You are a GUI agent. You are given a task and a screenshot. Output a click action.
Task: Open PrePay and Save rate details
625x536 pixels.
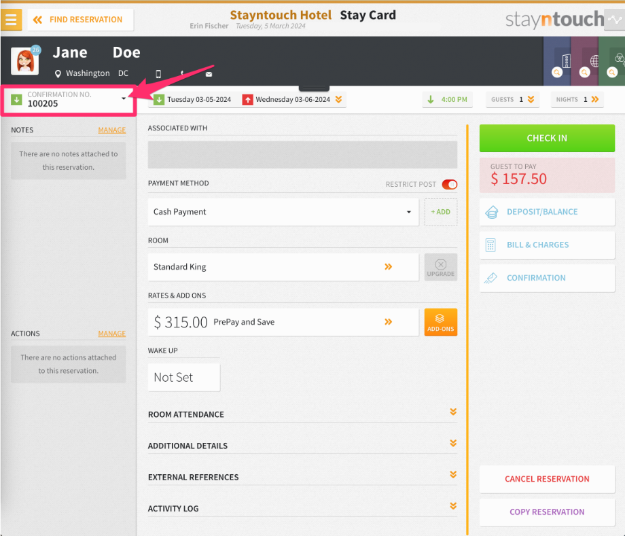283,322
